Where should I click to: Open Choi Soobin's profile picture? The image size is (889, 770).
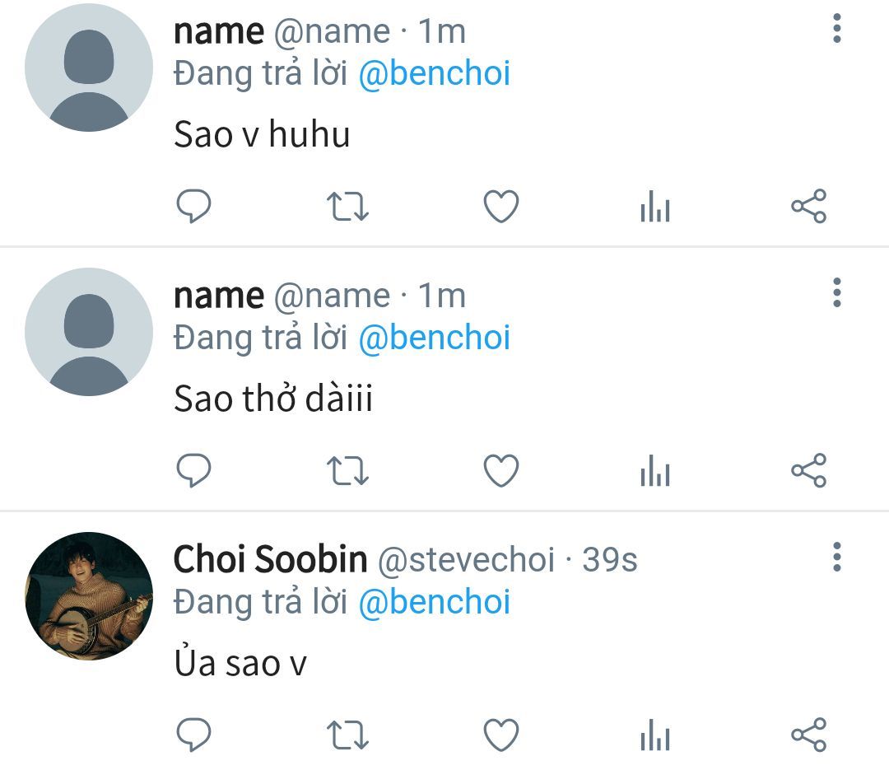[89, 596]
